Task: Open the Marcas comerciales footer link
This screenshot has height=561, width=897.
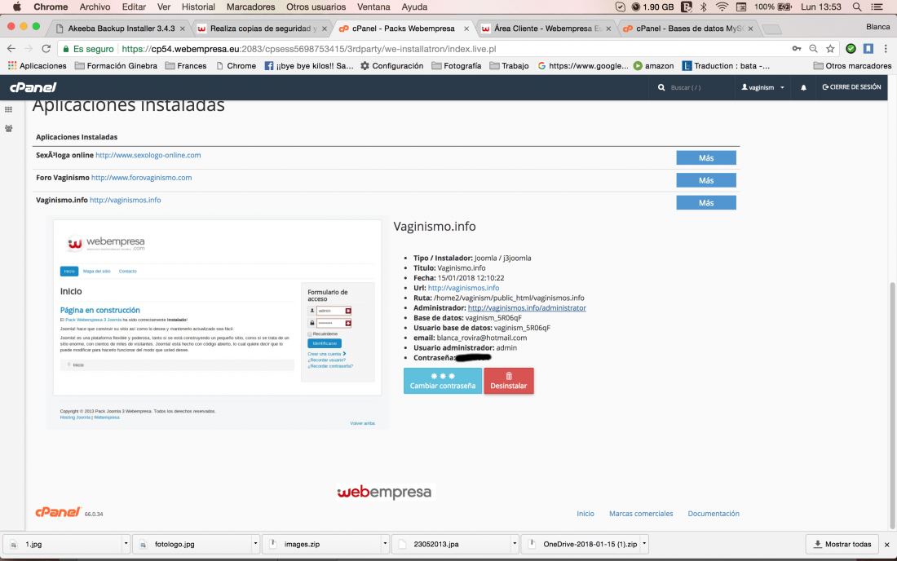Action: click(x=641, y=514)
